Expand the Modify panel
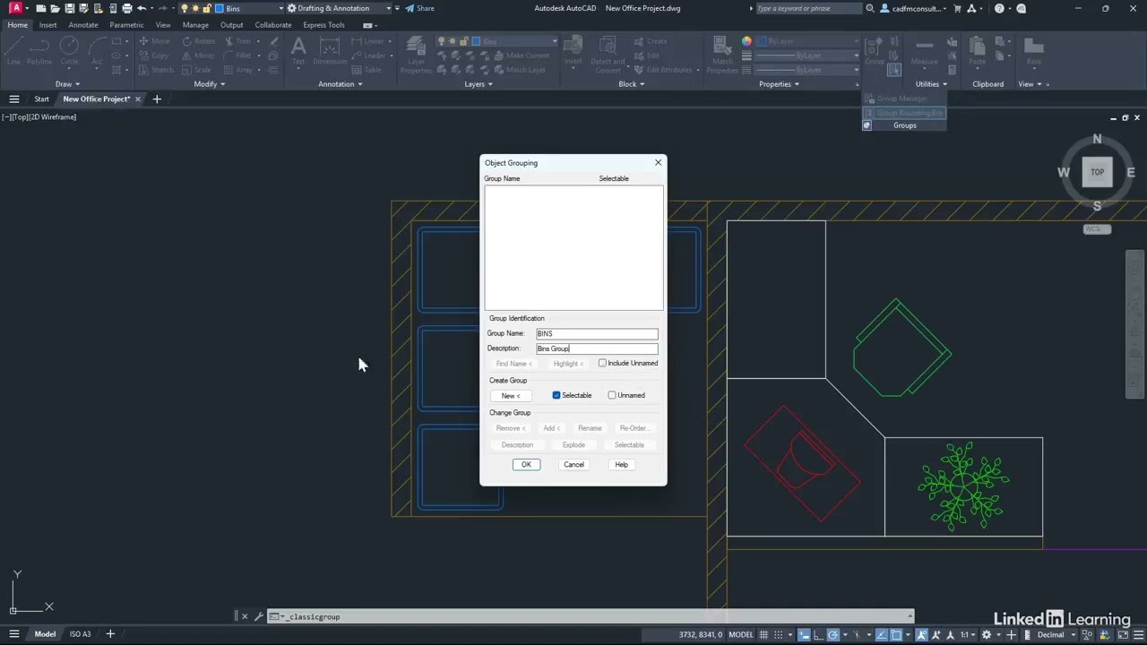The height and width of the screenshot is (645, 1147). pos(209,84)
